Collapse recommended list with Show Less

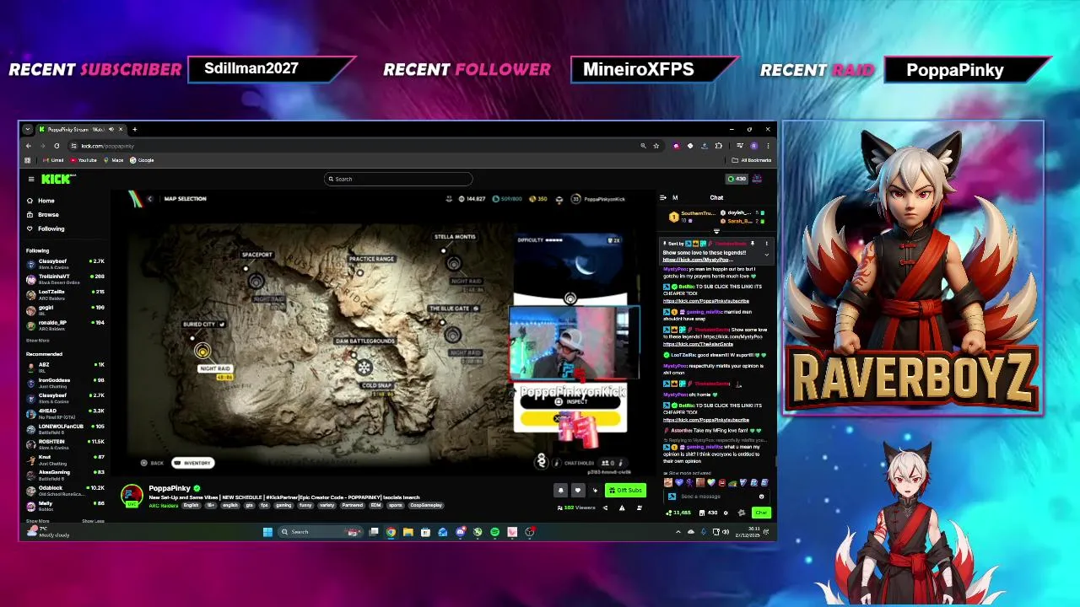93,521
